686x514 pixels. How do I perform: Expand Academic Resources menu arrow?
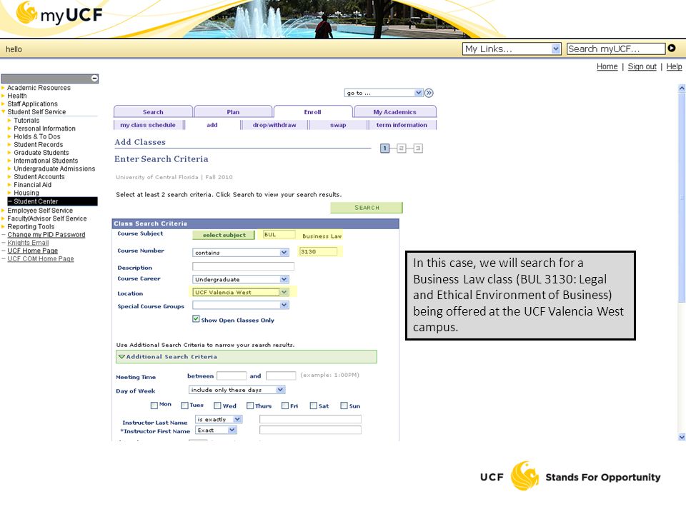(x=3, y=87)
